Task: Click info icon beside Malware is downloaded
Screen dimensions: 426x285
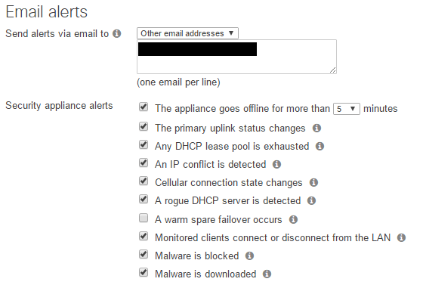Action: 267,274
